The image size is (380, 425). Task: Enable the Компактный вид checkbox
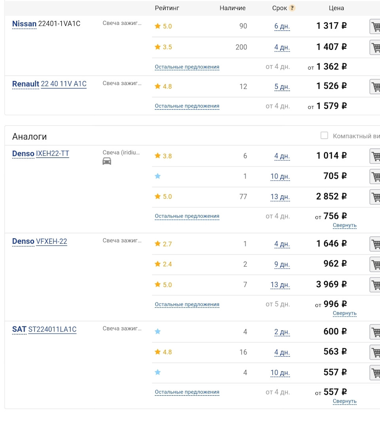point(324,136)
